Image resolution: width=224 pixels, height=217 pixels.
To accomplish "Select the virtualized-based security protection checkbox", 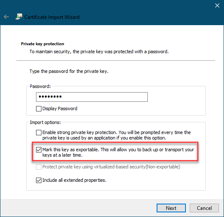I will [39, 167].
